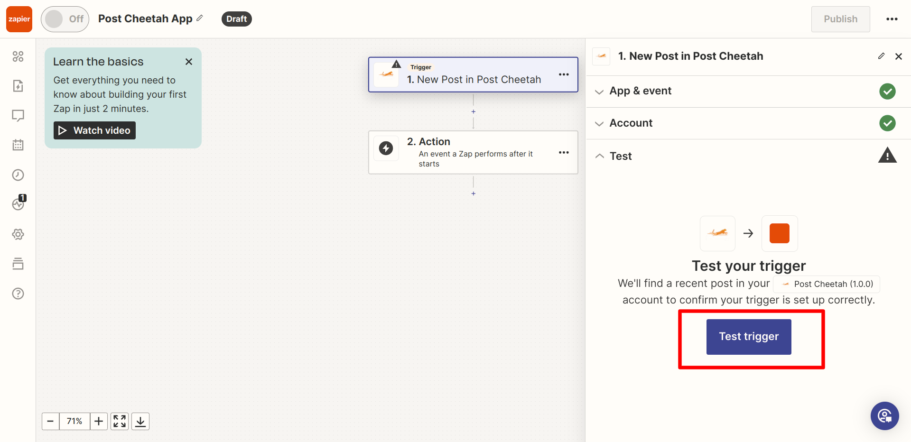Open the calendar schedule sidebar icon
Image resolution: width=911 pixels, height=442 pixels.
point(18,145)
